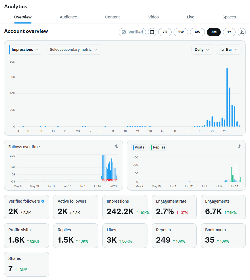Click the 80K y-axis label
Image resolution: width=250 pixels, height=280 pixels.
[12, 61]
